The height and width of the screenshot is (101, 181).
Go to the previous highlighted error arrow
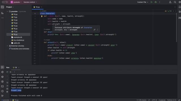click(173, 11)
